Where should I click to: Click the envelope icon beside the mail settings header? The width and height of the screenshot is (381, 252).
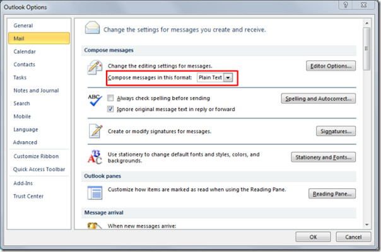pos(92,28)
